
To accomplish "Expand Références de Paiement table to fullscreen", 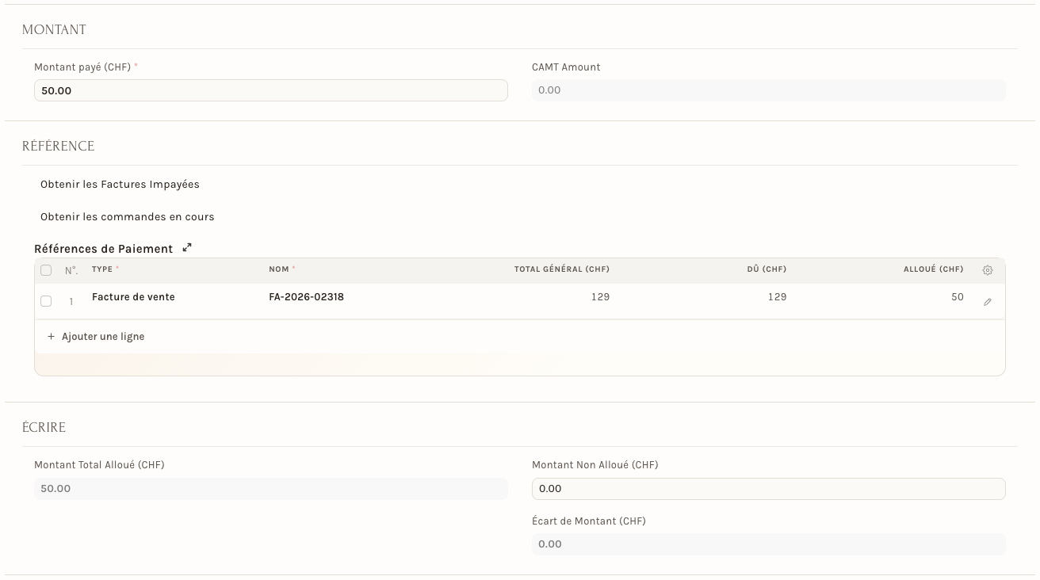I will [187, 248].
